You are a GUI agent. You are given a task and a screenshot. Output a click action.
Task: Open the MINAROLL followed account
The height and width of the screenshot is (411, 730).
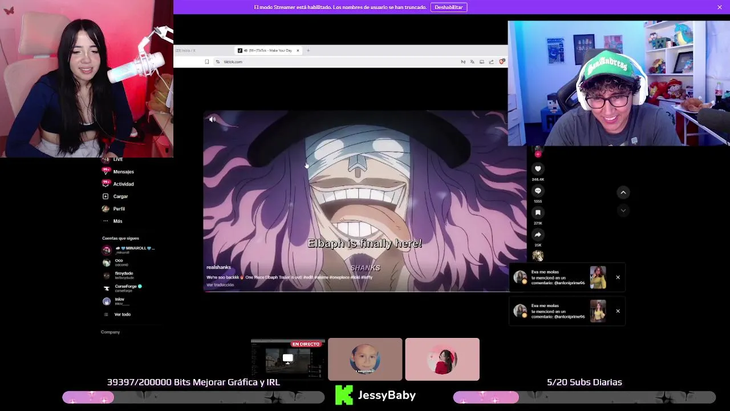(129, 250)
